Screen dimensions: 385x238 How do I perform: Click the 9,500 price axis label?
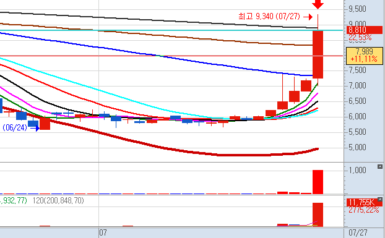[x=358, y=9]
